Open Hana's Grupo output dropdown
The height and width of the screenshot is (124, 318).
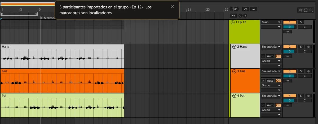[x=271, y=61]
